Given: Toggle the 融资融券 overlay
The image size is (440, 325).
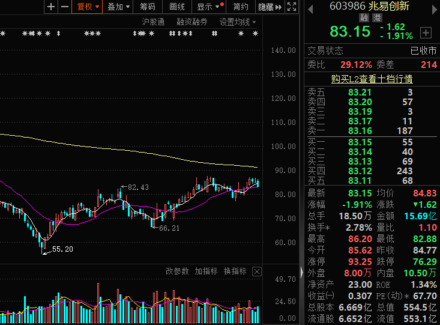Looking at the screenshot, I should pyautogui.click(x=192, y=22).
